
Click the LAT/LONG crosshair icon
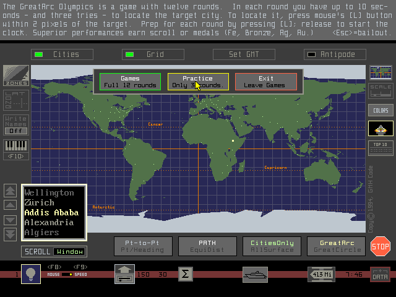click(x=15, y=100)
